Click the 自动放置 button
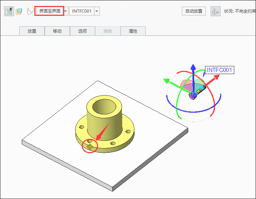This screenshot has height=199, width=256. pos(194,11)
